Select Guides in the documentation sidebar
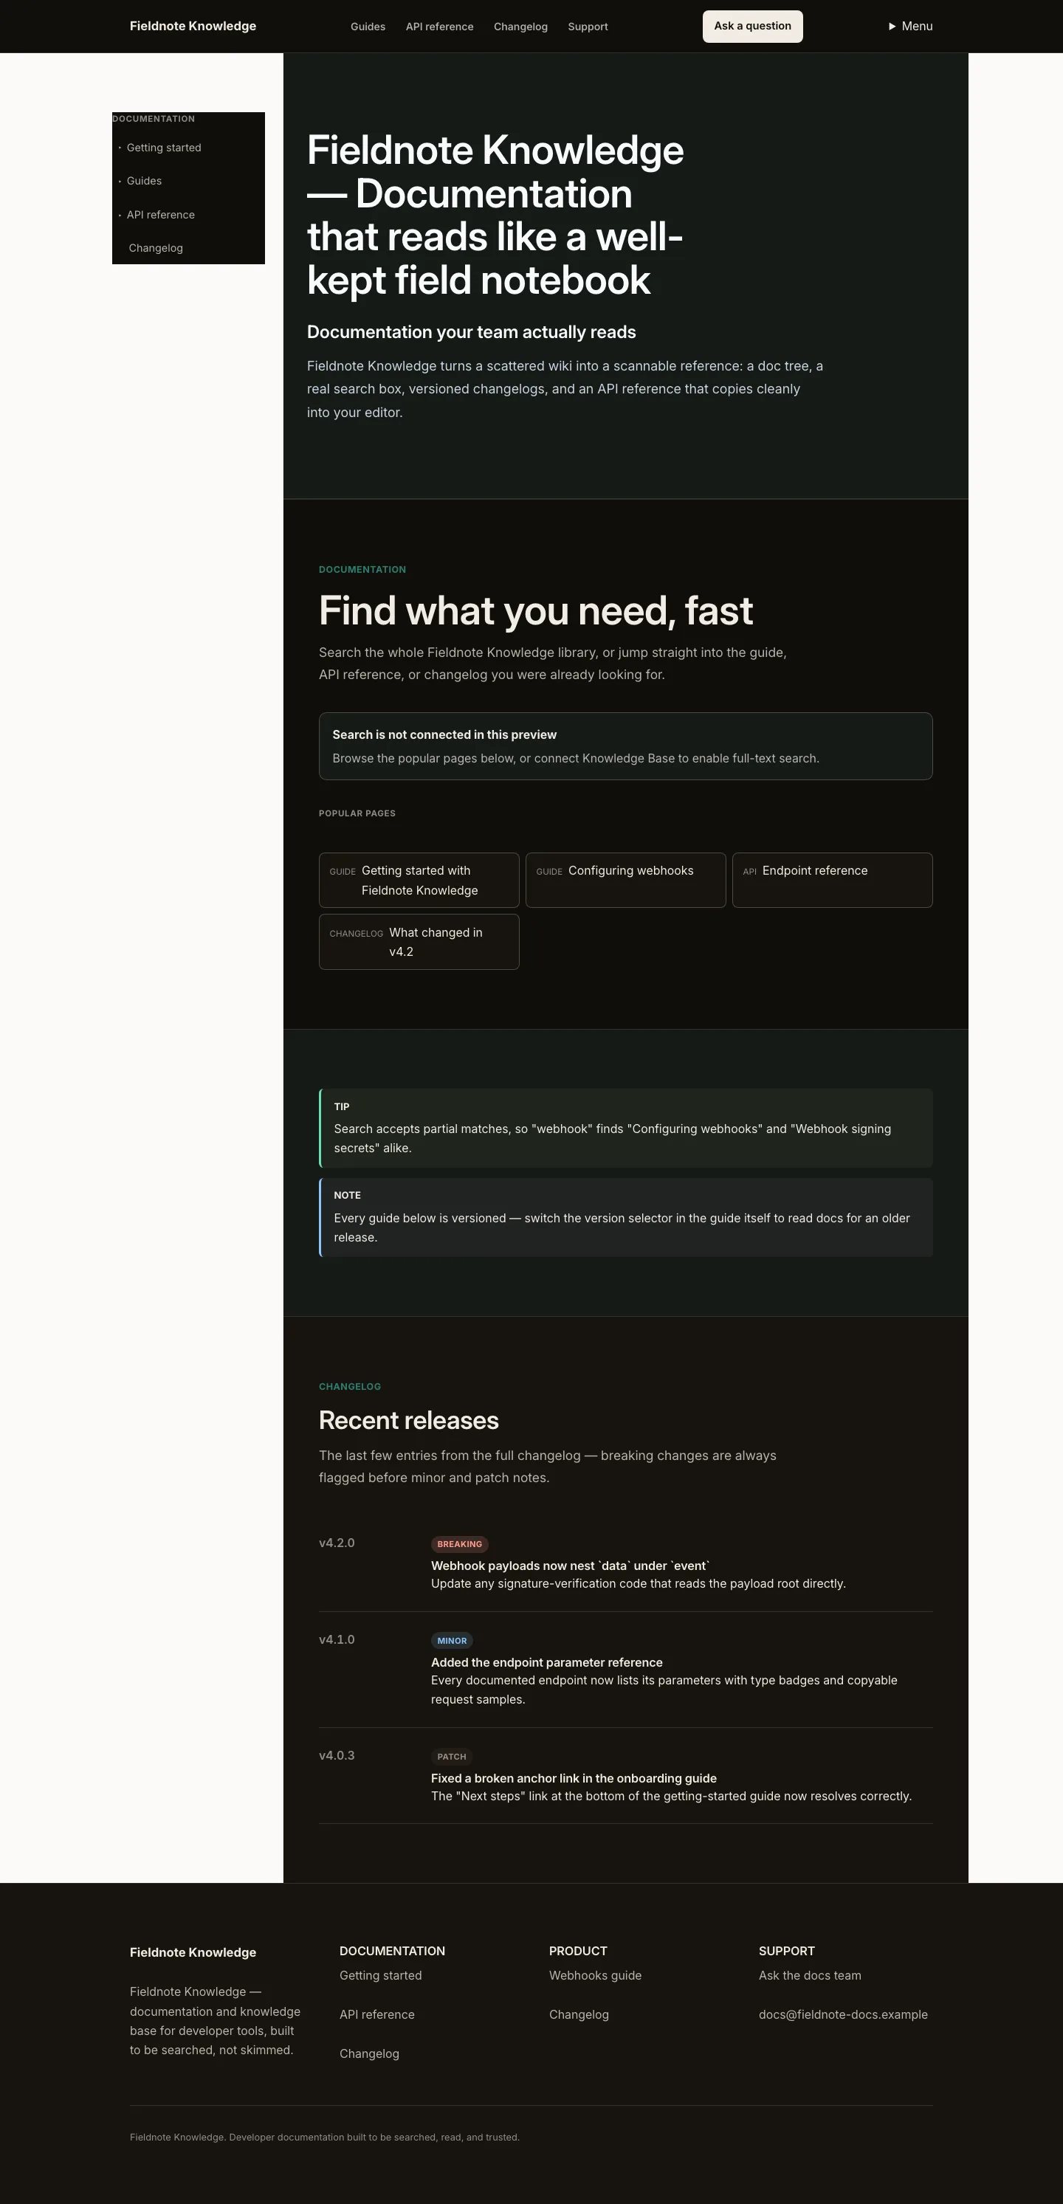Screen dimensions: 1063x2204 click(x=144, y=182)
